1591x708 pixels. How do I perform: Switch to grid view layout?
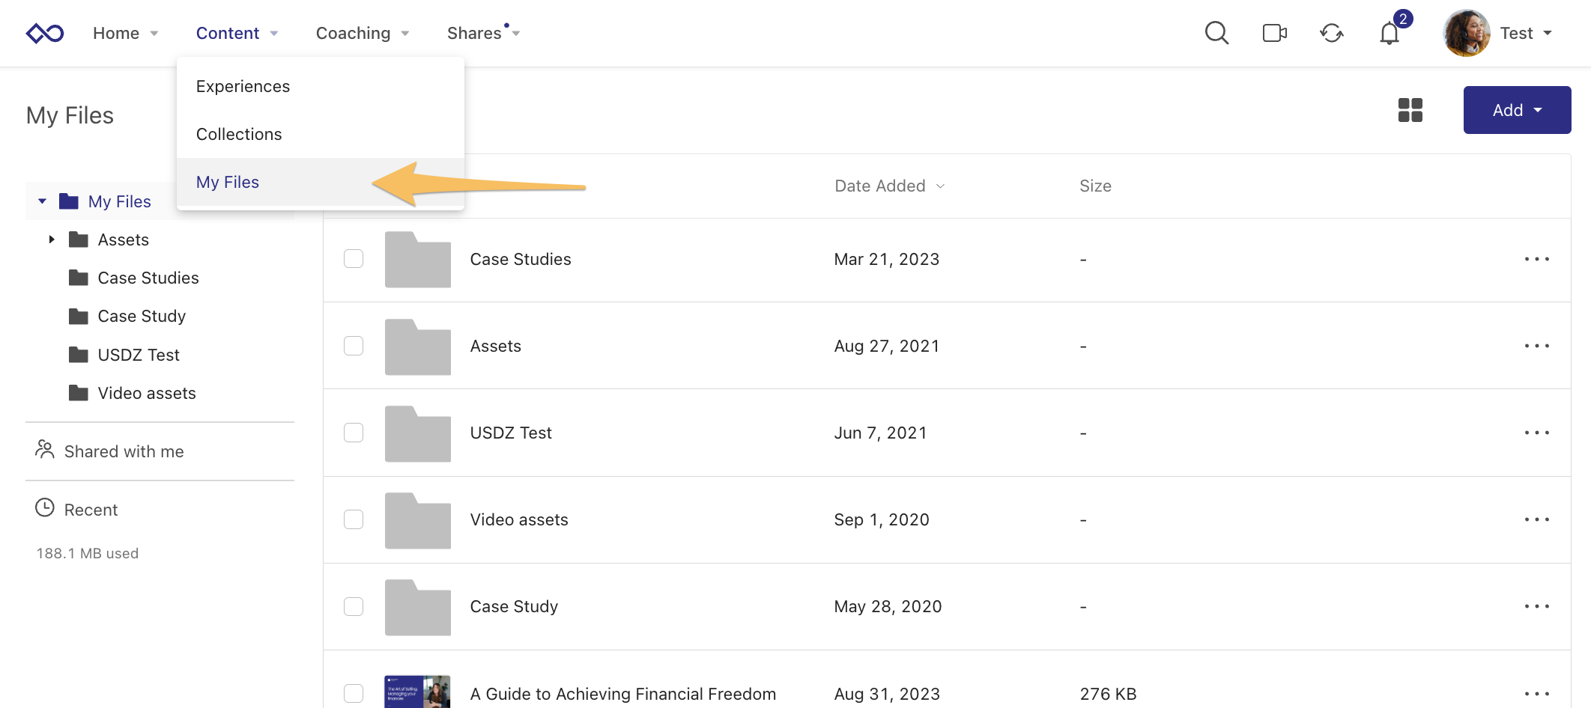click(x=1410, y=110)
